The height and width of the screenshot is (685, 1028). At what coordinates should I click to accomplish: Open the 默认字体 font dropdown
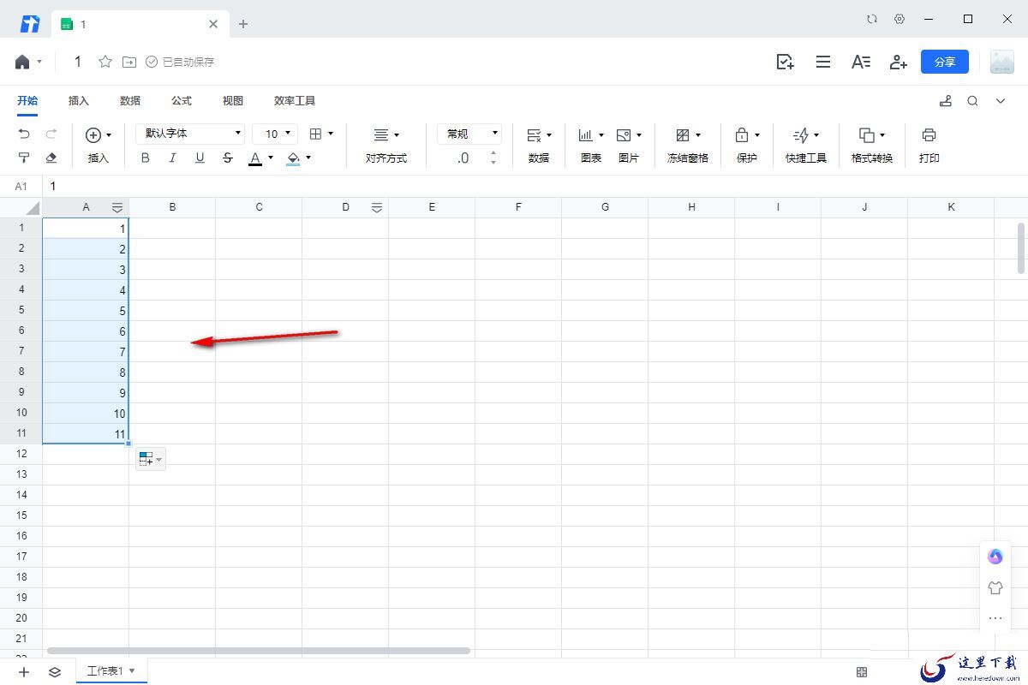click(x=190, y=134)
